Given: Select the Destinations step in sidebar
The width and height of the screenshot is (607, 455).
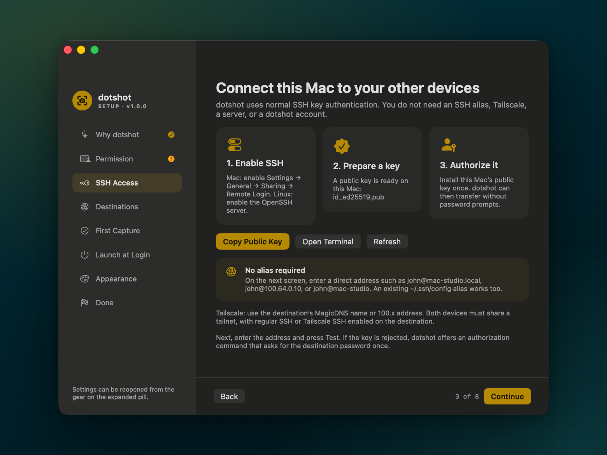Looking at the screenshot, I should (x=127, y=207).
